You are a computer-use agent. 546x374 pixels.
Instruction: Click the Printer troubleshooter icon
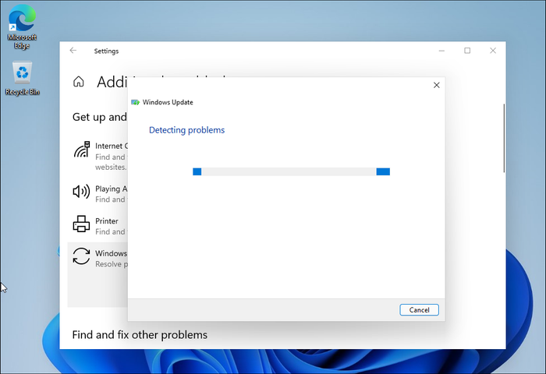(x=81, y=224)
